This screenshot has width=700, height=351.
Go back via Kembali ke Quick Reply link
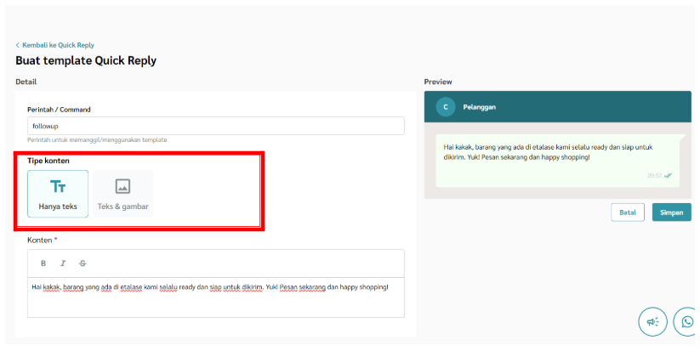point(58,45)
